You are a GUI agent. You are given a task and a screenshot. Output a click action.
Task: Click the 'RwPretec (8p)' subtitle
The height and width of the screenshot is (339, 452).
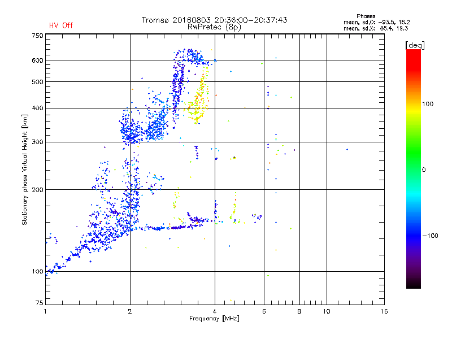tap(214, 27)
